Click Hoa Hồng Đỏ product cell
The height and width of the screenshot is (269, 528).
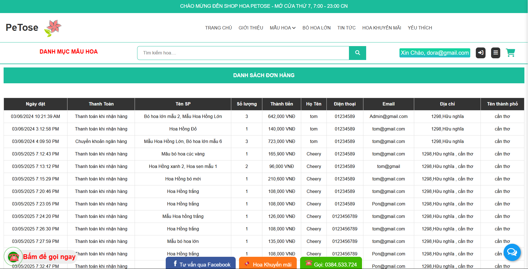[x=183, y=129]
